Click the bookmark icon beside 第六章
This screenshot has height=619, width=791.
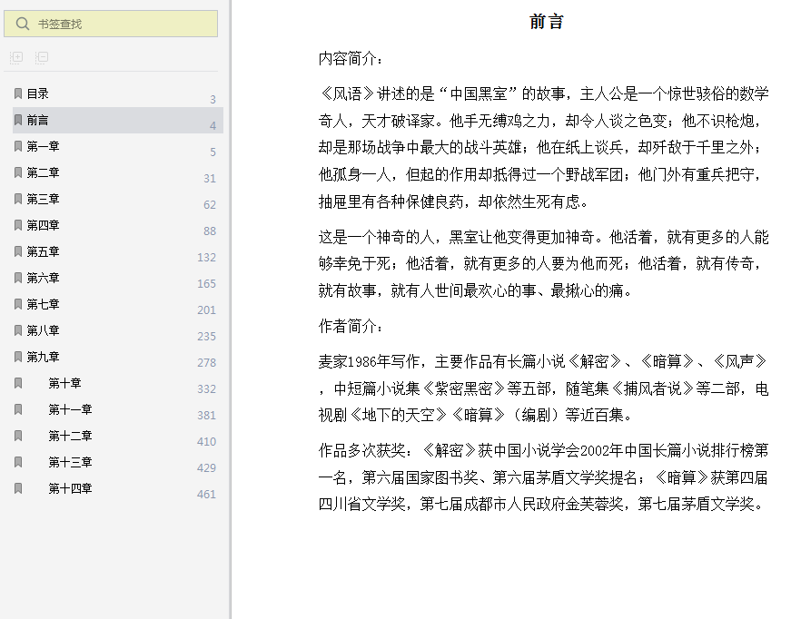(x=18, y=278)
